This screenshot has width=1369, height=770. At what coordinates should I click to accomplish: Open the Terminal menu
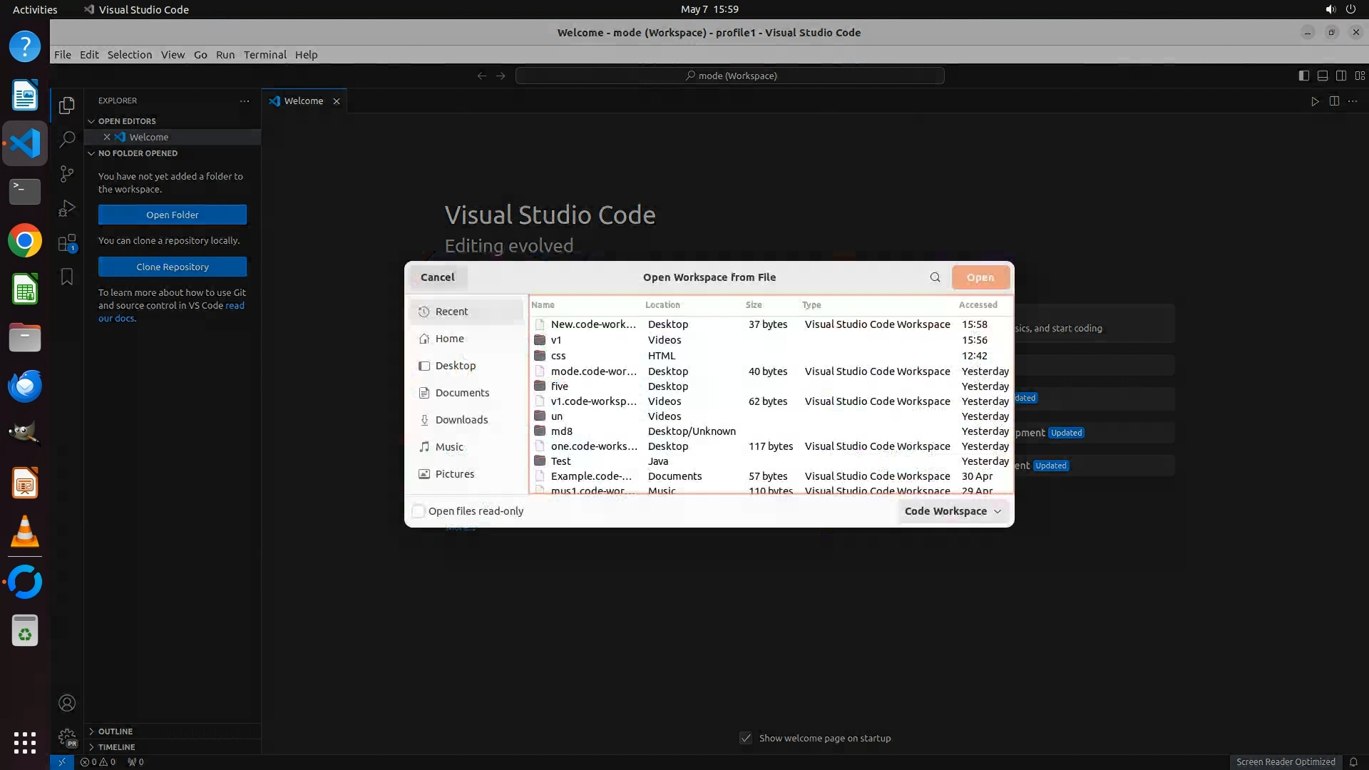tap(265, 55)
